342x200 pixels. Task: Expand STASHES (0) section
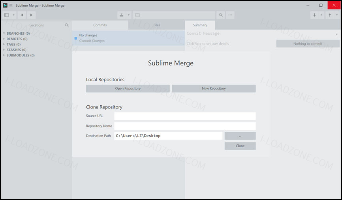16,50
